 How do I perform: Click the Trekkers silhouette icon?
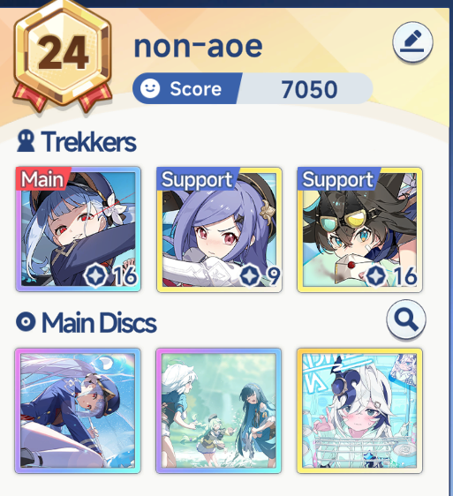point(26,141)
